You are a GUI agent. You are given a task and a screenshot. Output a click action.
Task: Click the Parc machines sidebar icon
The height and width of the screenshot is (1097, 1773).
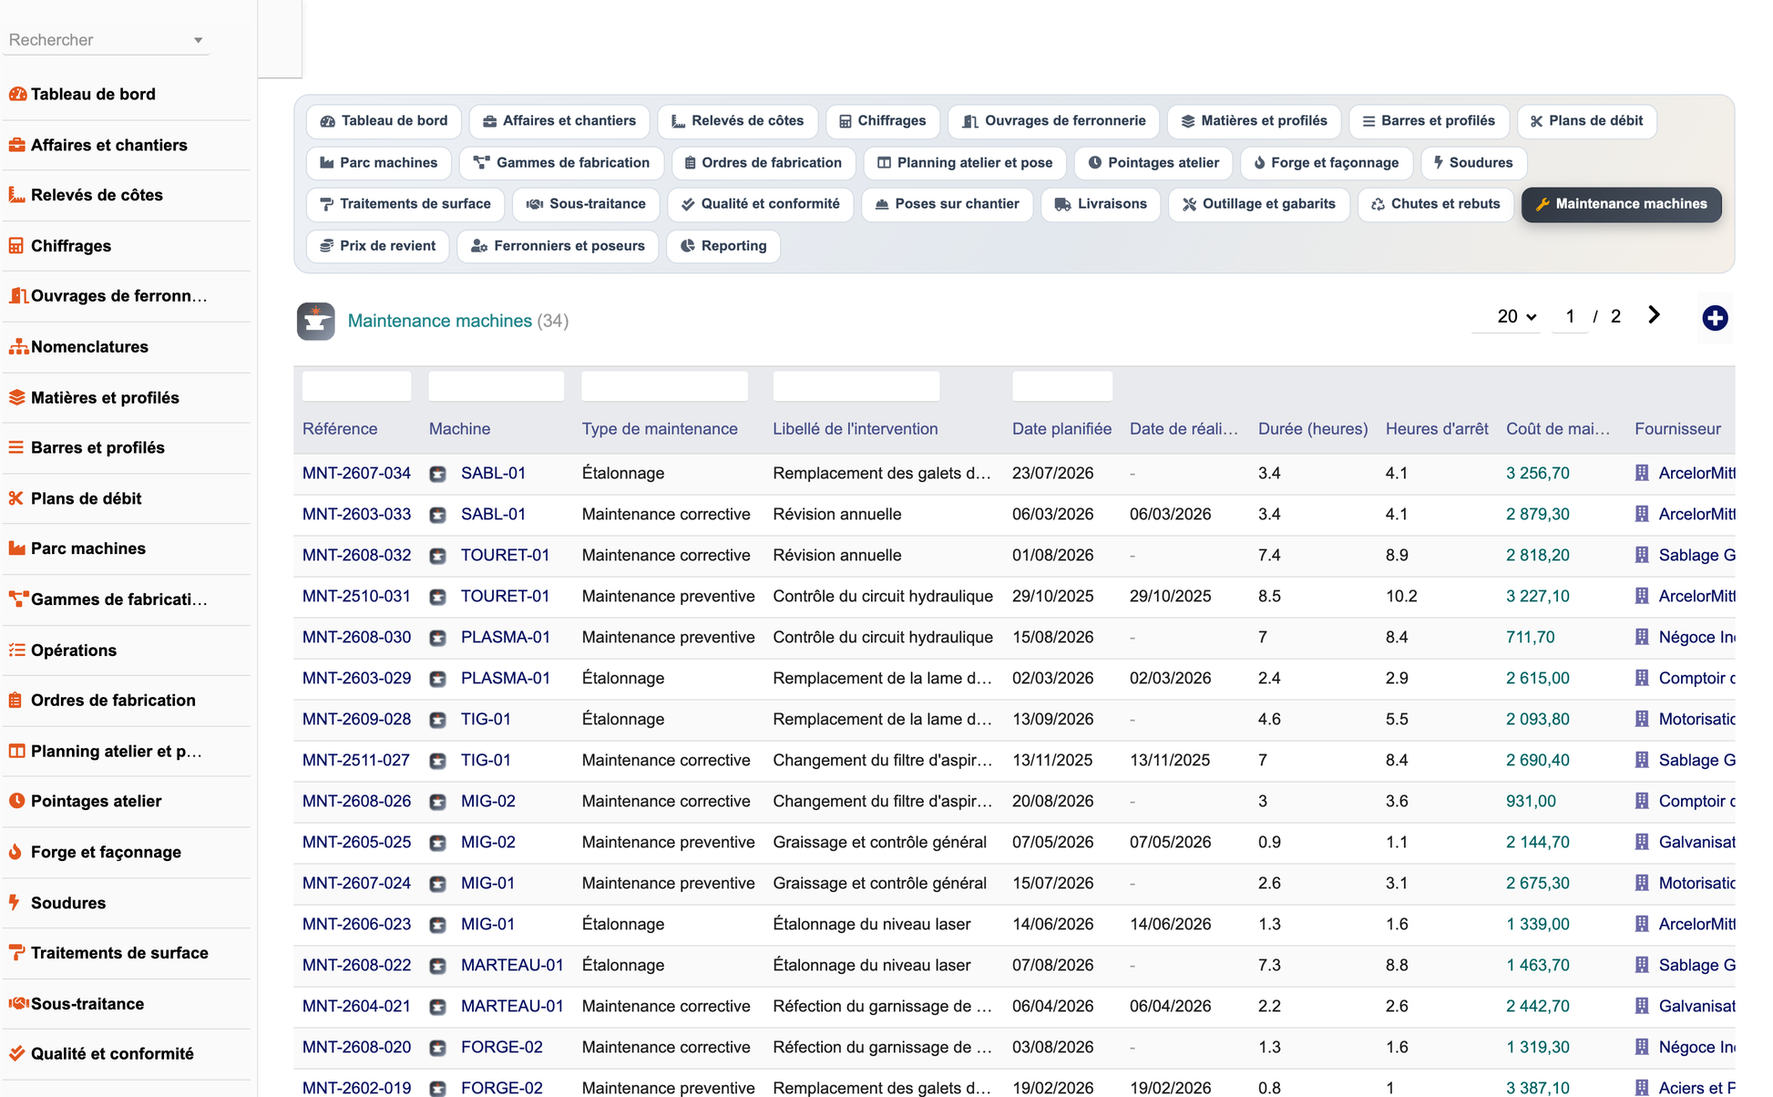pyautogui.click(x=17, y=548)
